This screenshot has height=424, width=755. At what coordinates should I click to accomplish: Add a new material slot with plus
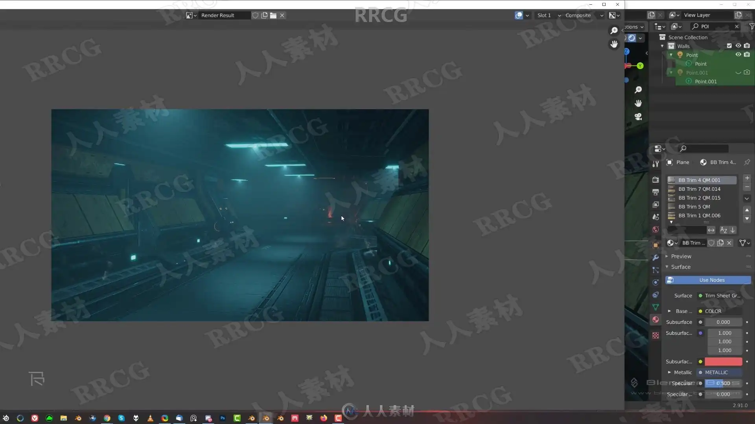747,178
